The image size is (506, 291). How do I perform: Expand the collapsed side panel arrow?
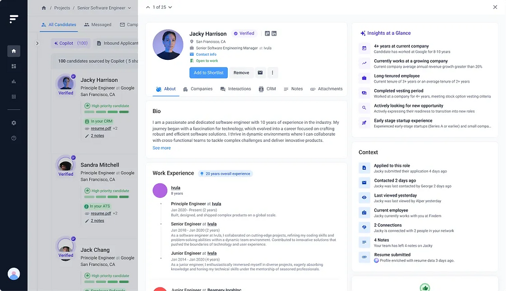coord(37,43)
